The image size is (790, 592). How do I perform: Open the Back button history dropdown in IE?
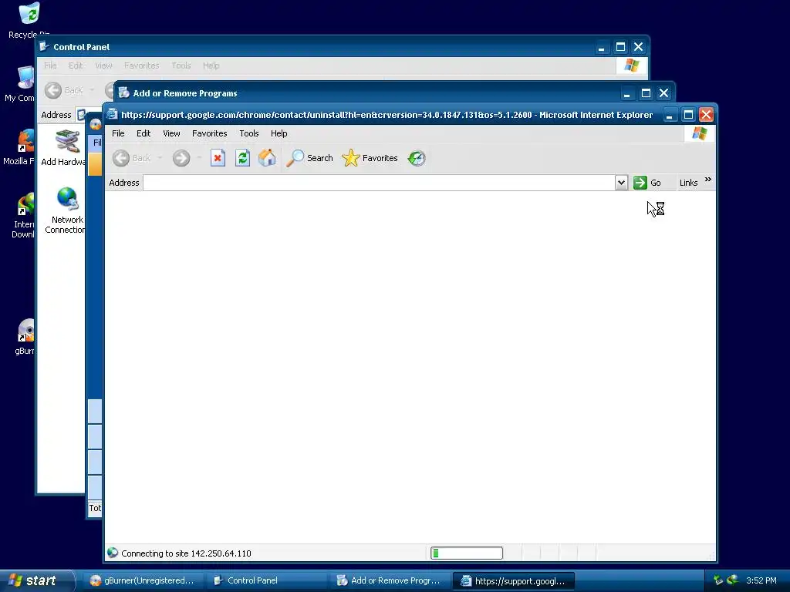pos(160,158)
